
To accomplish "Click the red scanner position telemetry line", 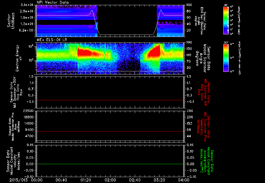I will 110,132.
